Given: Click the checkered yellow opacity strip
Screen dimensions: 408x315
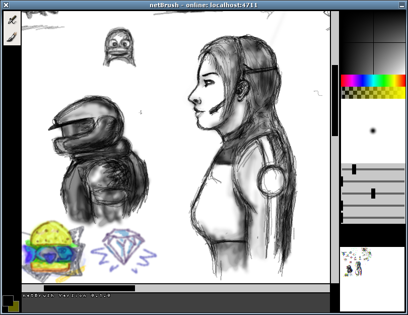Looking at the screenshot, I should (373, 93).
